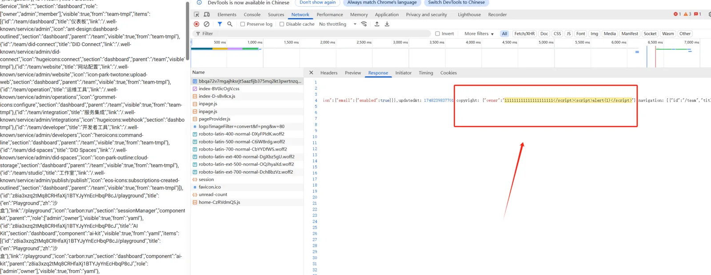
Task: Click file icon of index-BV0icOgV.css
Action: tap(195, 89)
